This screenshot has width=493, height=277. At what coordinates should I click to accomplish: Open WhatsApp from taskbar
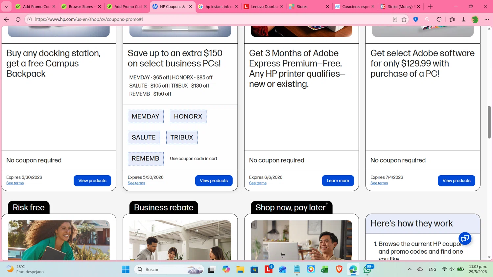tap(367, 269)
